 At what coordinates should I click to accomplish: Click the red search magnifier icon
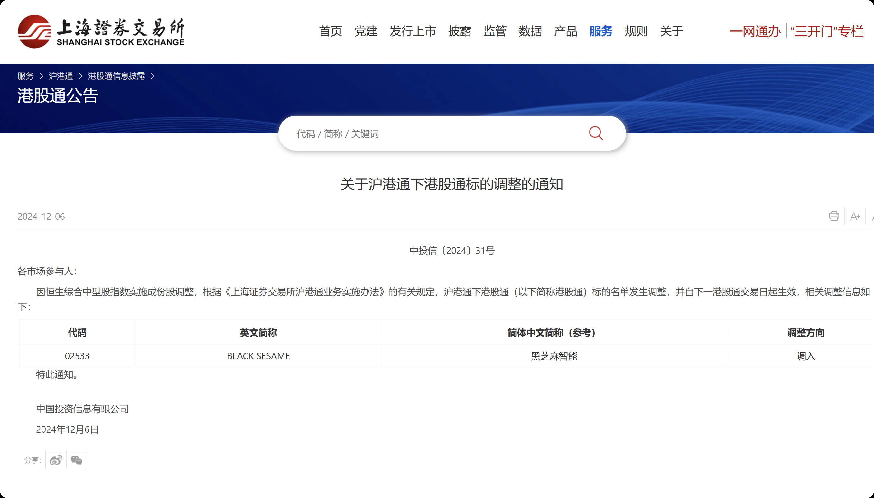[x=596, y=133]
